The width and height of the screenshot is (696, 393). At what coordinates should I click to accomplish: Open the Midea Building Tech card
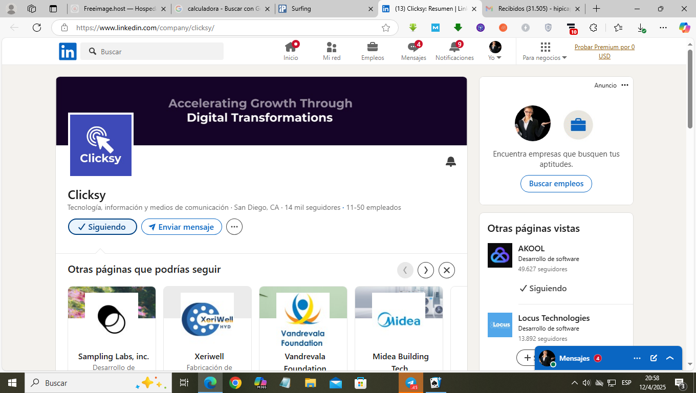(399, 329)
